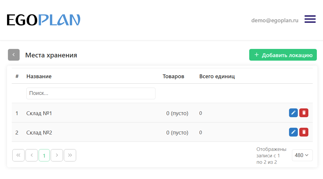Delete Склад №1 with trash icon
Viewport: 323px width, 179px height.
click(304, 113)
